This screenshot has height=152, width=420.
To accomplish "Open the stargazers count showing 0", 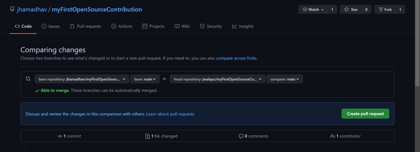I will [367, 9].
